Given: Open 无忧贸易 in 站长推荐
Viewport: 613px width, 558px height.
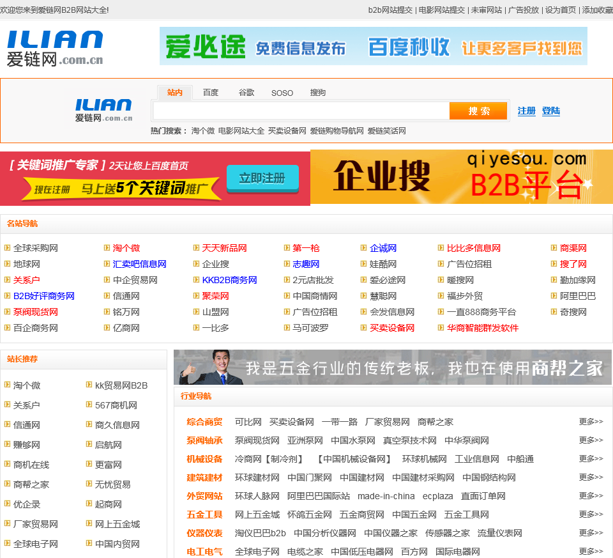Looking at the screenshot, I should point(113,485).
